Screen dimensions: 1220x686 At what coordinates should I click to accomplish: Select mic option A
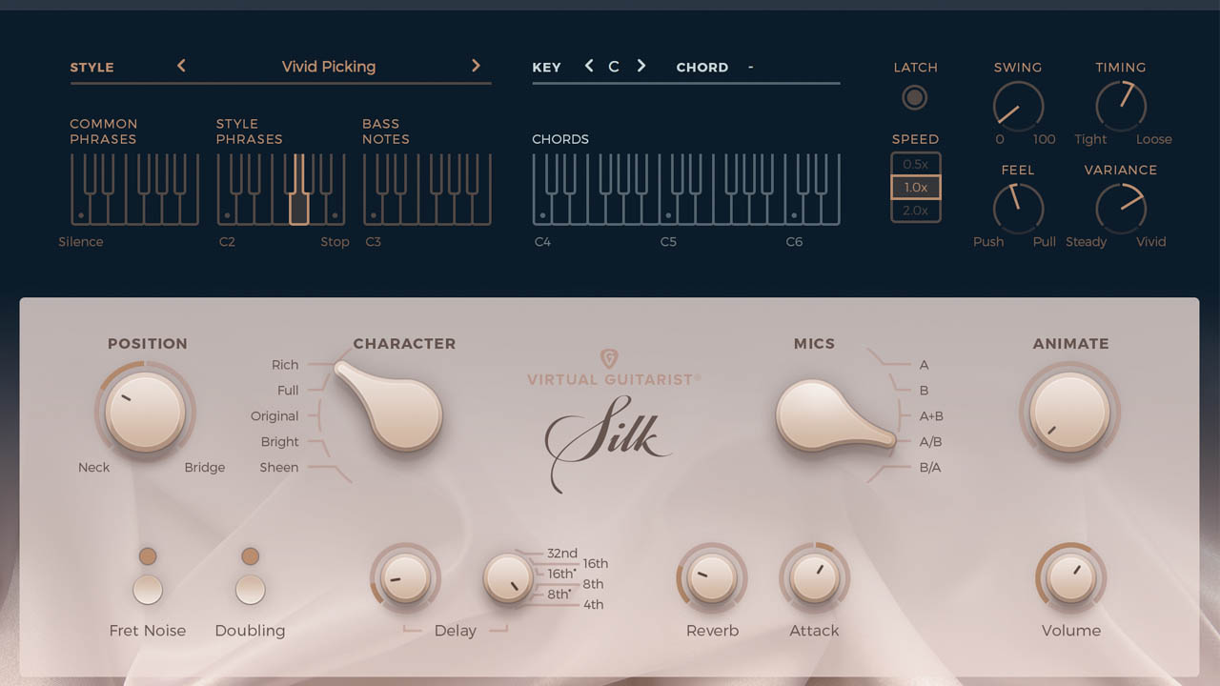point(924,365)
